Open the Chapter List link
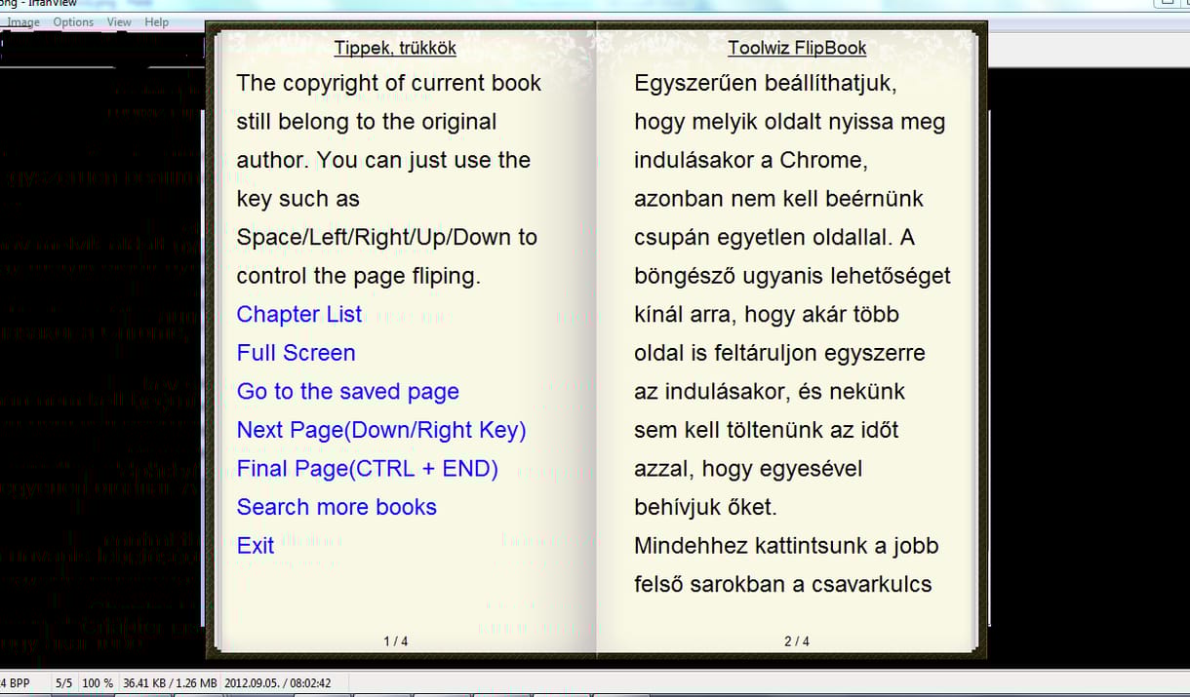The height and width of the screenshot is (697, 1190). [299, 314]
